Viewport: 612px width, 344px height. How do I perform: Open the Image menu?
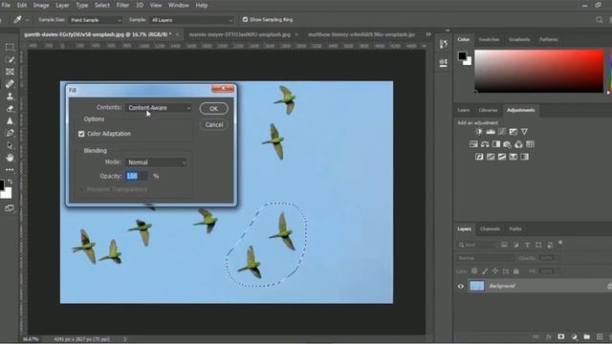tap(41, 5)
